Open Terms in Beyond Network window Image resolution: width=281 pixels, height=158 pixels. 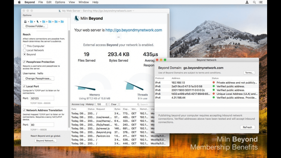pos(249,73)
